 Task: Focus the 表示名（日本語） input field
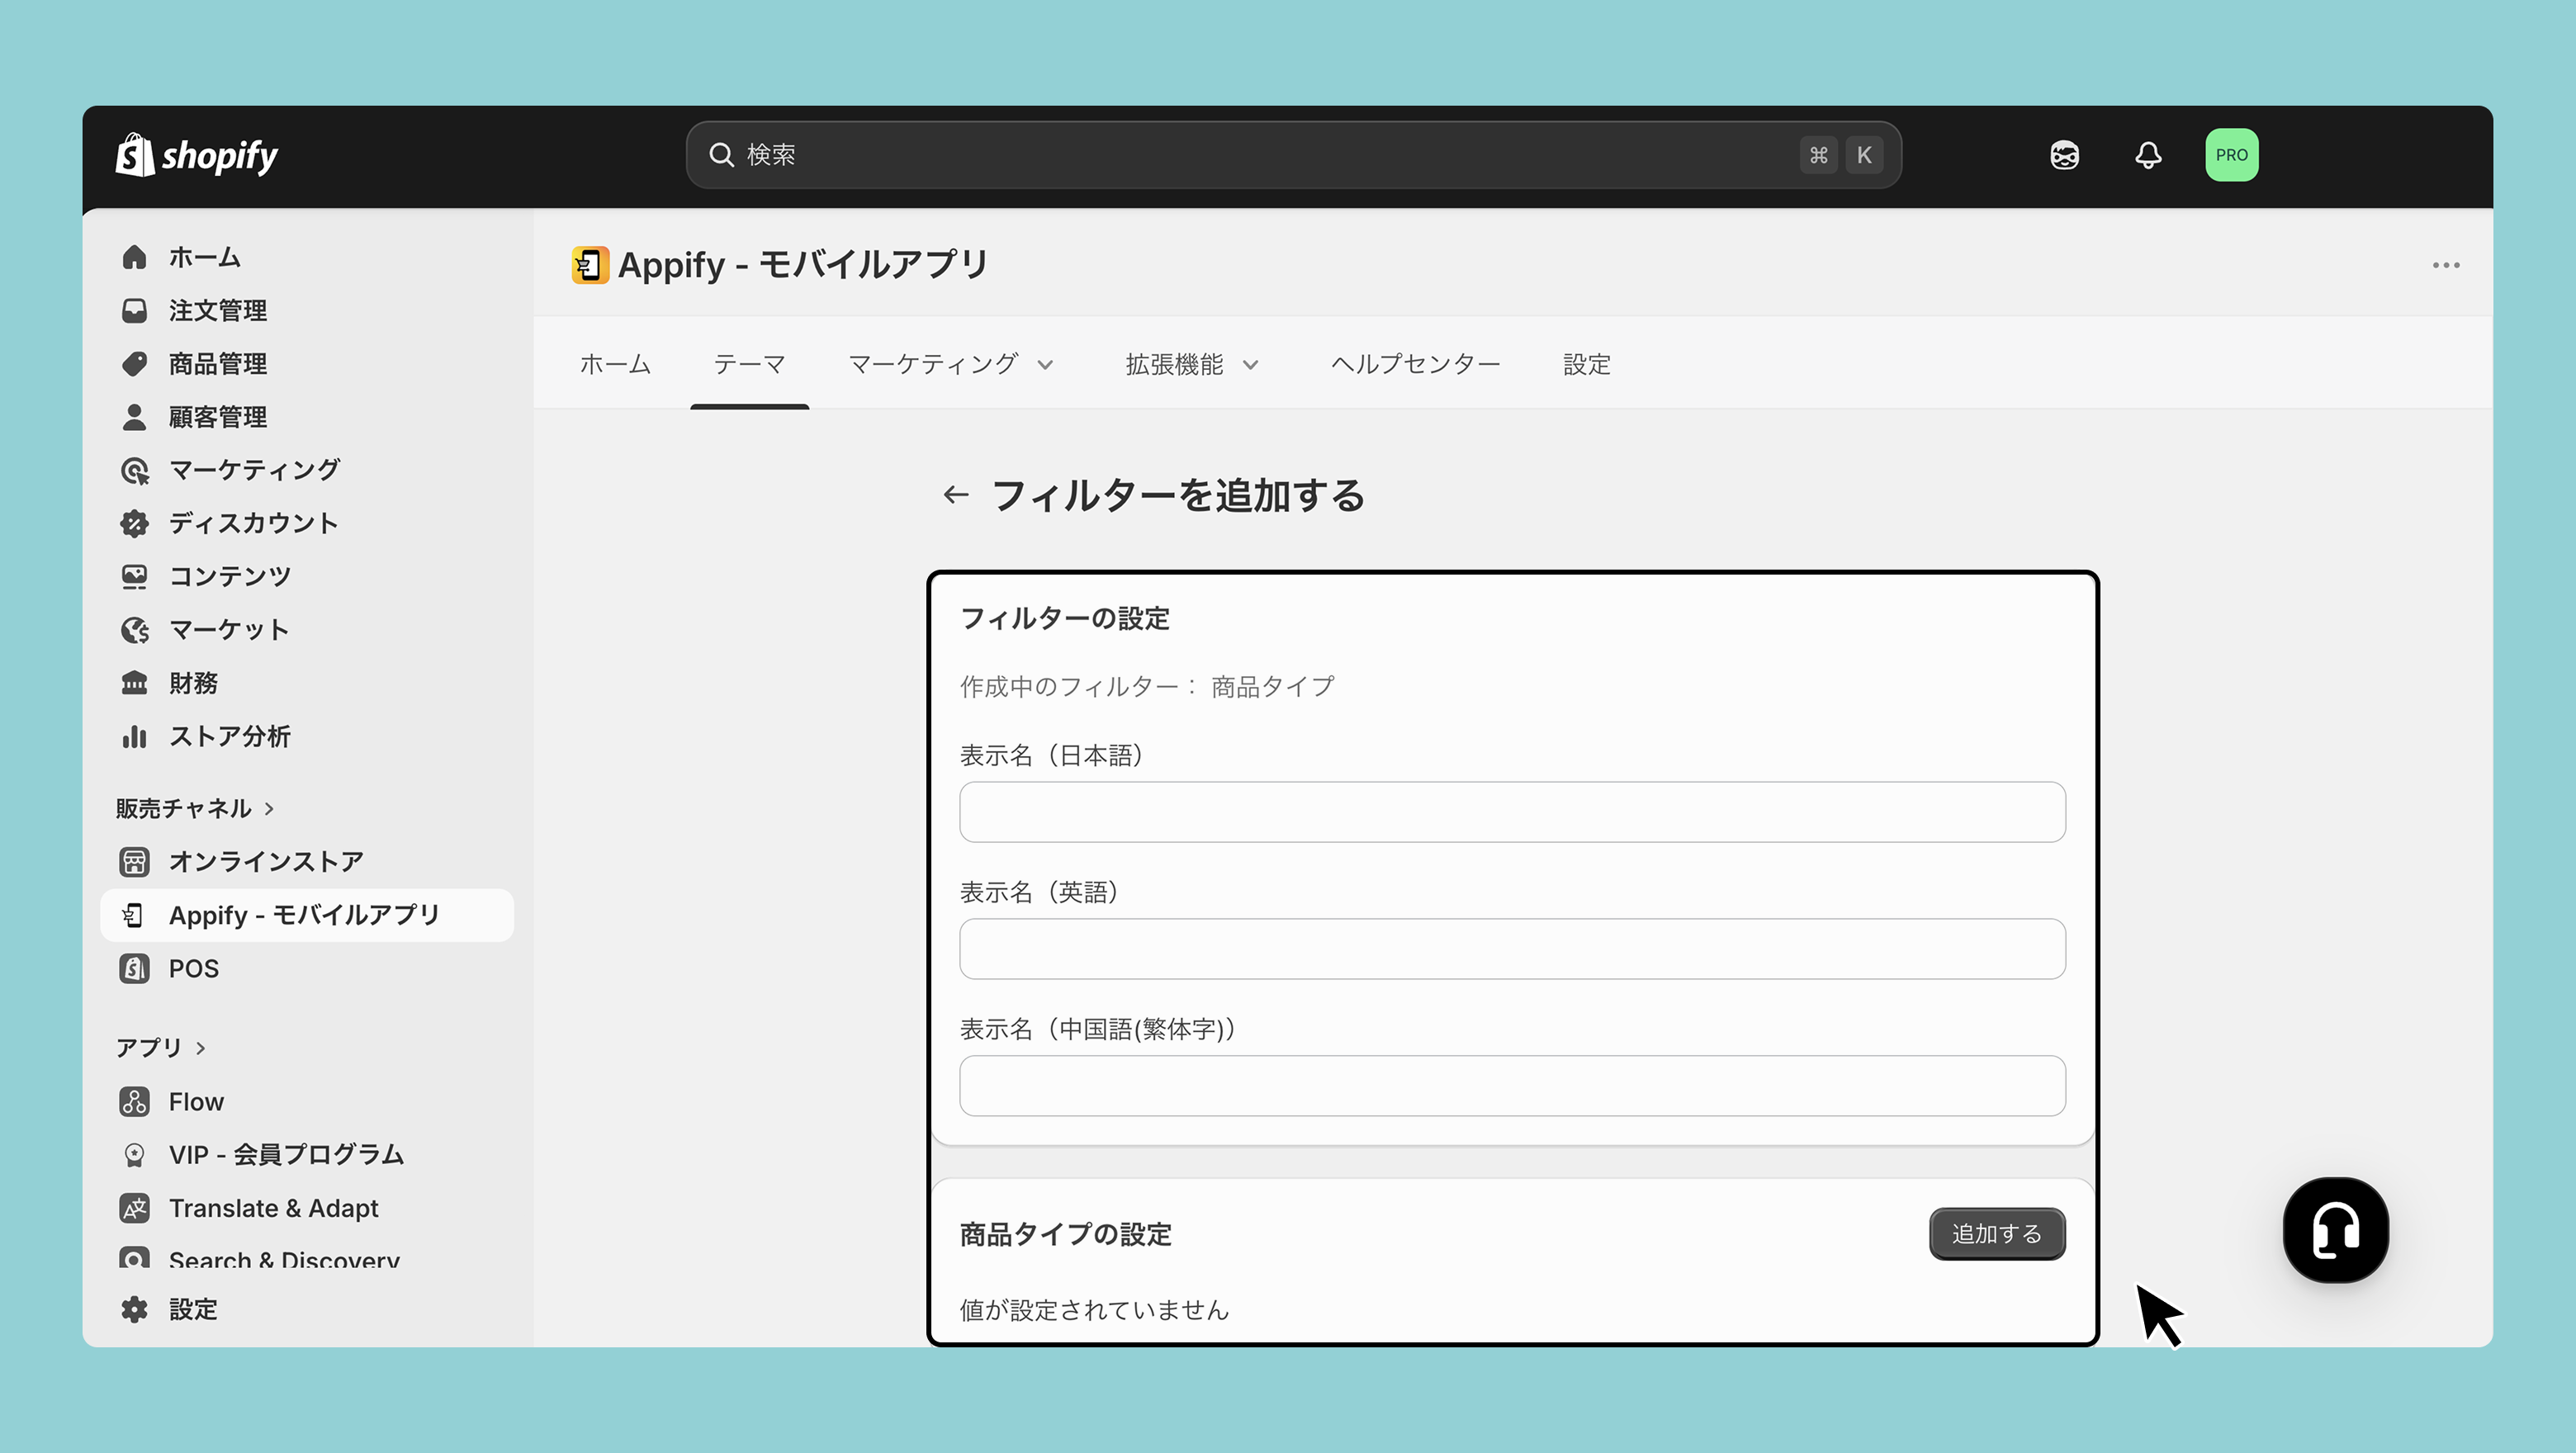pyautogui.click(x=1512, y=812)
